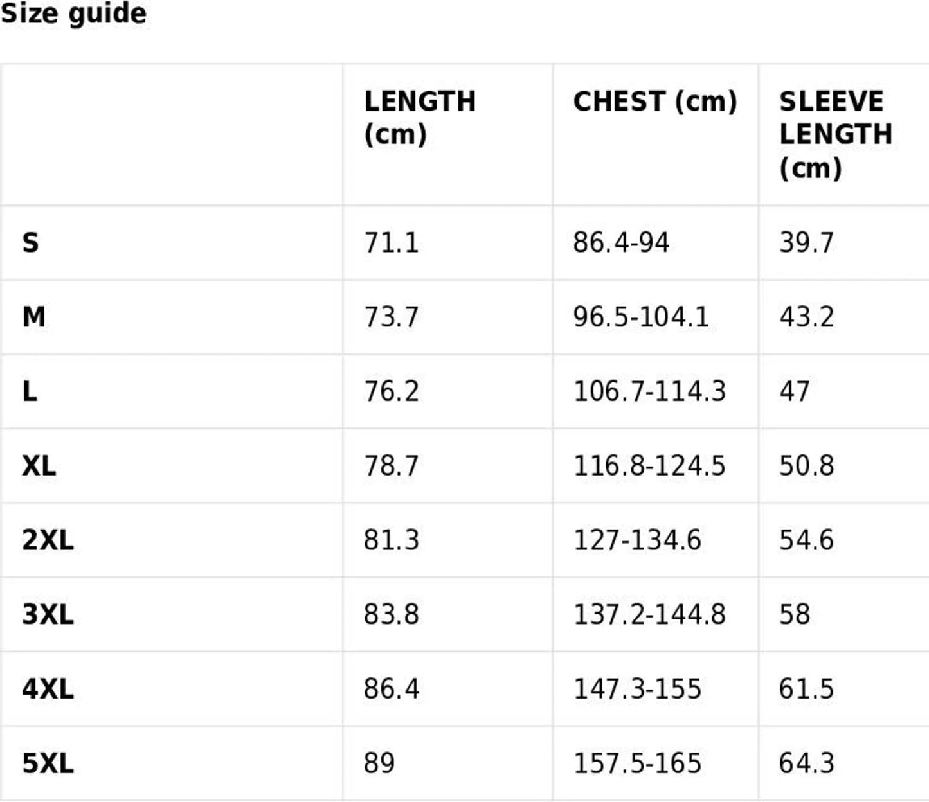Click the 5XL size row label
929x802 pixels.
coord(48,763)
